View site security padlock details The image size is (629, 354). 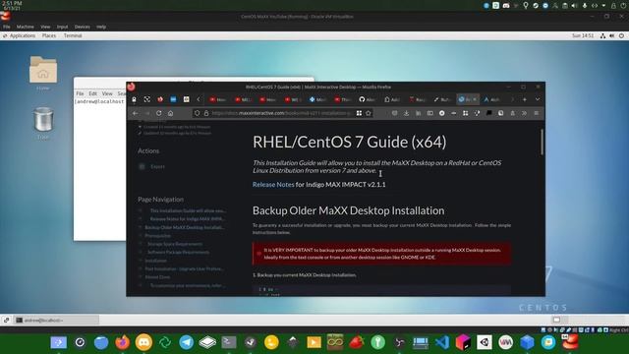(205, 113)
